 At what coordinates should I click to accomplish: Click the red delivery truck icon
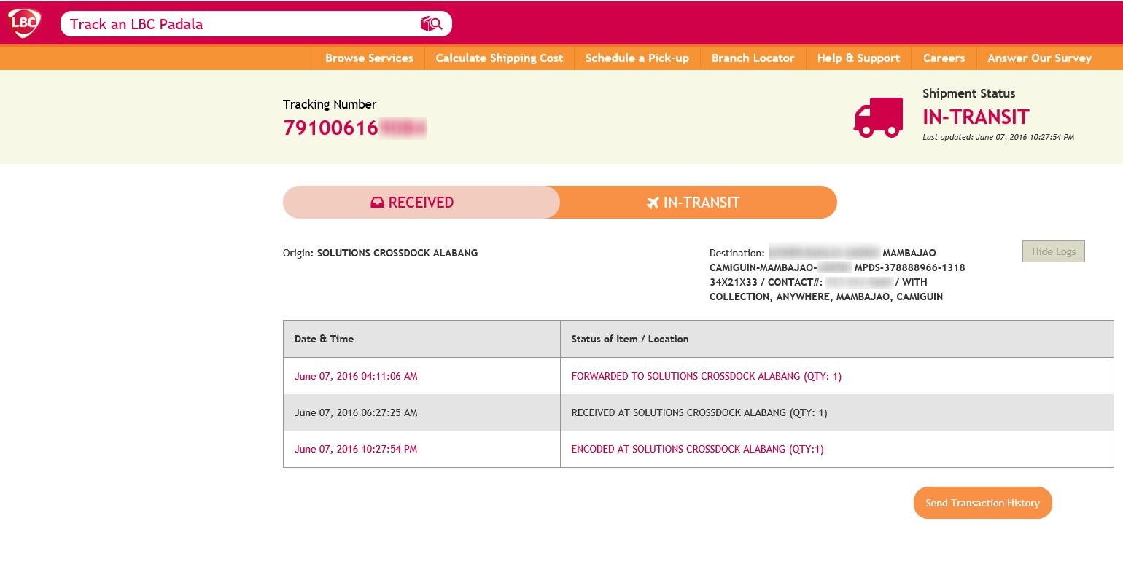point(878,118)
